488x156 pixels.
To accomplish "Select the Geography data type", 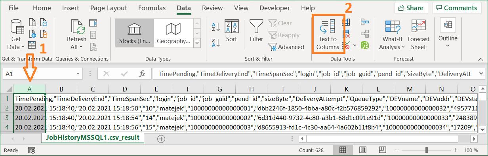I will 173,33.
